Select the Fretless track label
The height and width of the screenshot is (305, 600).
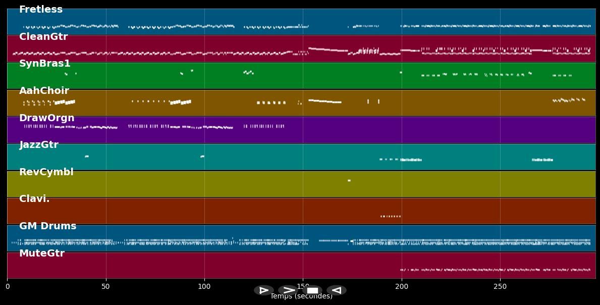[41, 10]
